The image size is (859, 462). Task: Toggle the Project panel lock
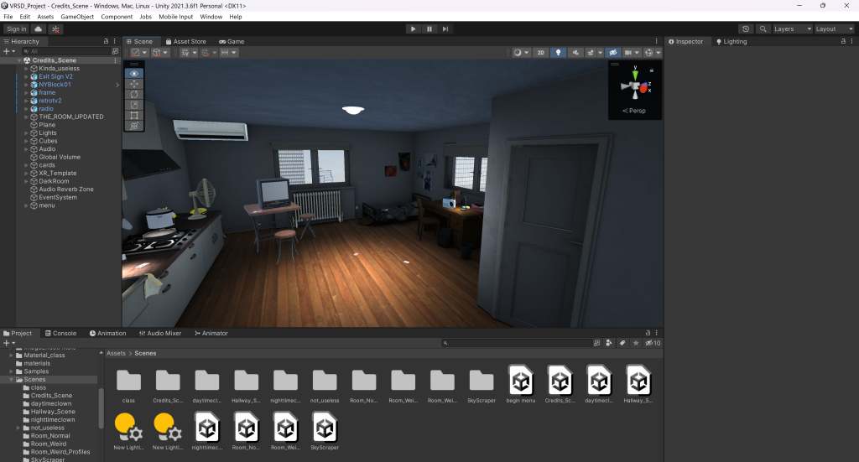(x=648, y=333)
